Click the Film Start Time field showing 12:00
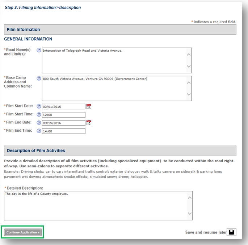Viewport: 248px width, 245px height. pos(63,115)
